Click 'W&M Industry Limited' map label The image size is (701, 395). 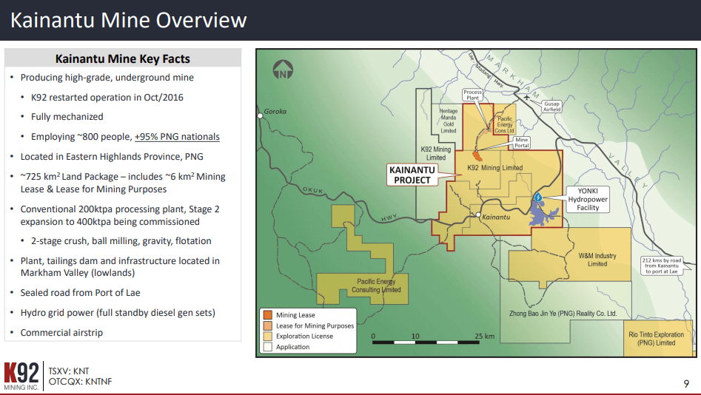(597, 260)
